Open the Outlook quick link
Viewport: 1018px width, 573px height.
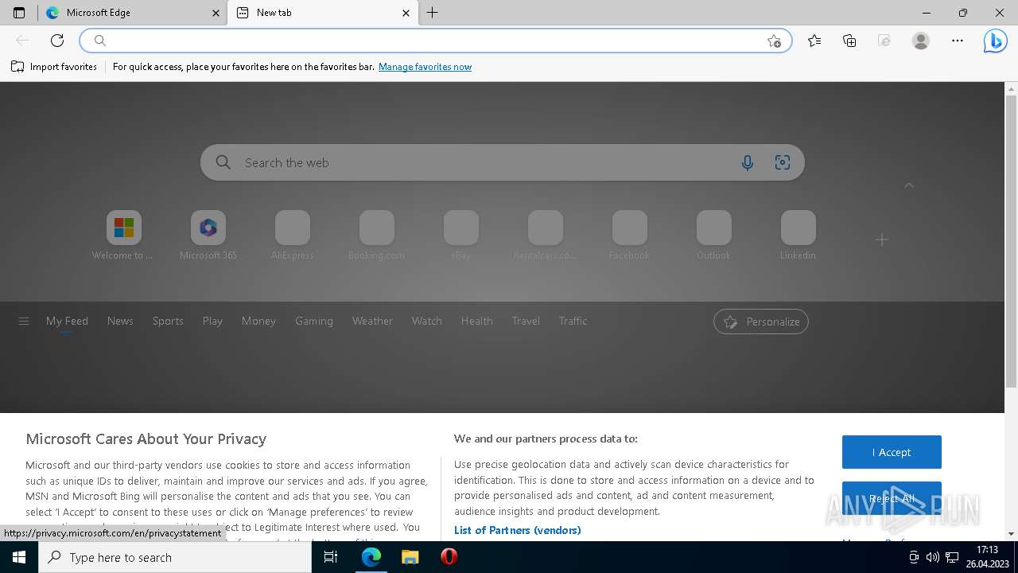(713, 236)
